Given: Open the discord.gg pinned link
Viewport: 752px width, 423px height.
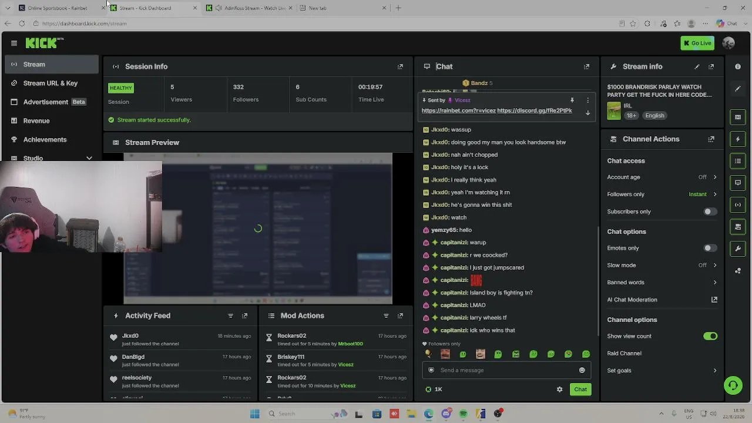Looking at the screenshot, I should click(x=535, y=110).
